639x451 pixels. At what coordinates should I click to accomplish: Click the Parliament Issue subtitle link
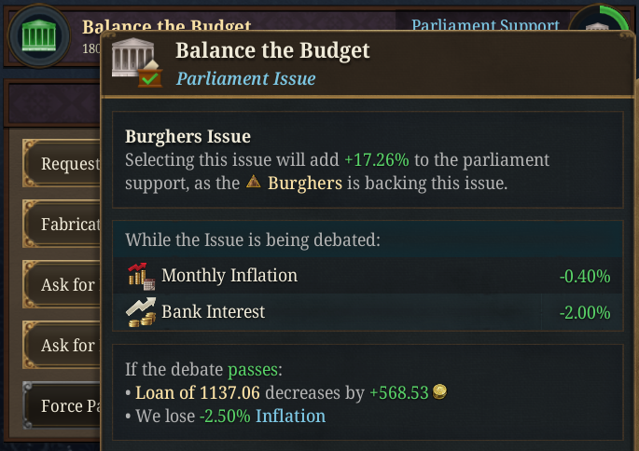245,78
